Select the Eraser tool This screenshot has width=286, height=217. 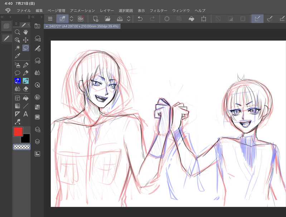point(26,89)
